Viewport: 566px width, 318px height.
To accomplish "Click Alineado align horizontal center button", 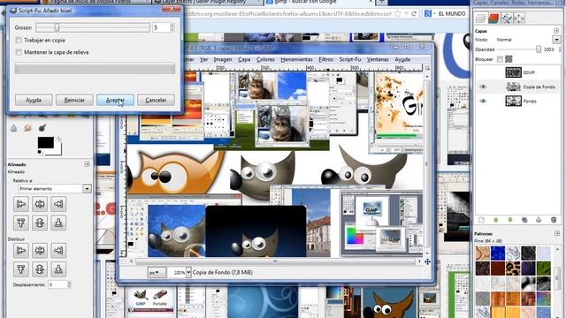I will (40, 204).
